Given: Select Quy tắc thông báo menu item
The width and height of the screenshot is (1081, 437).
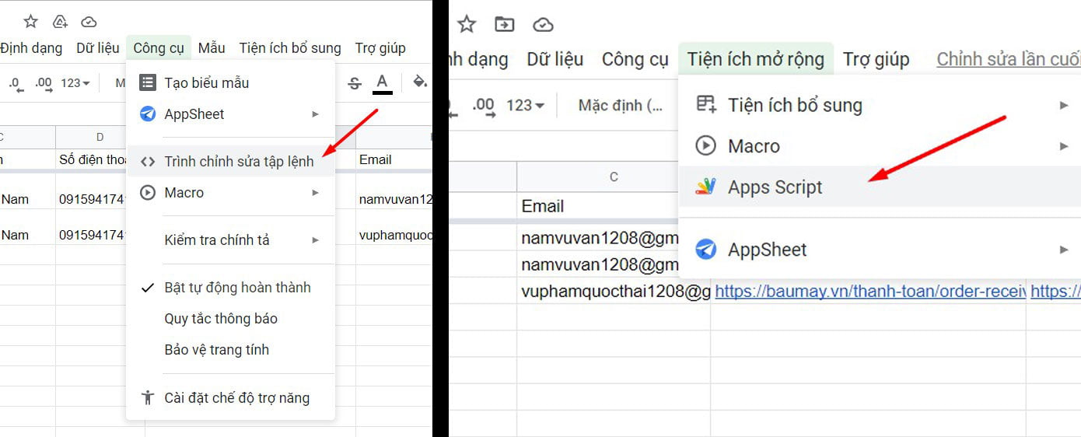Looking at the screenshot, I should [x=221, y=319].
